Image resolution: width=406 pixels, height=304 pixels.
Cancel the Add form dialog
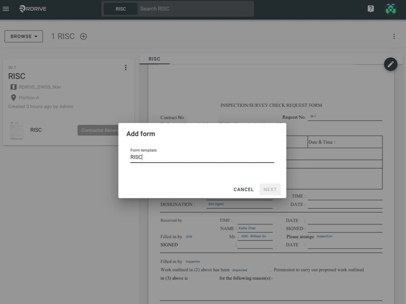coord(243,189)
